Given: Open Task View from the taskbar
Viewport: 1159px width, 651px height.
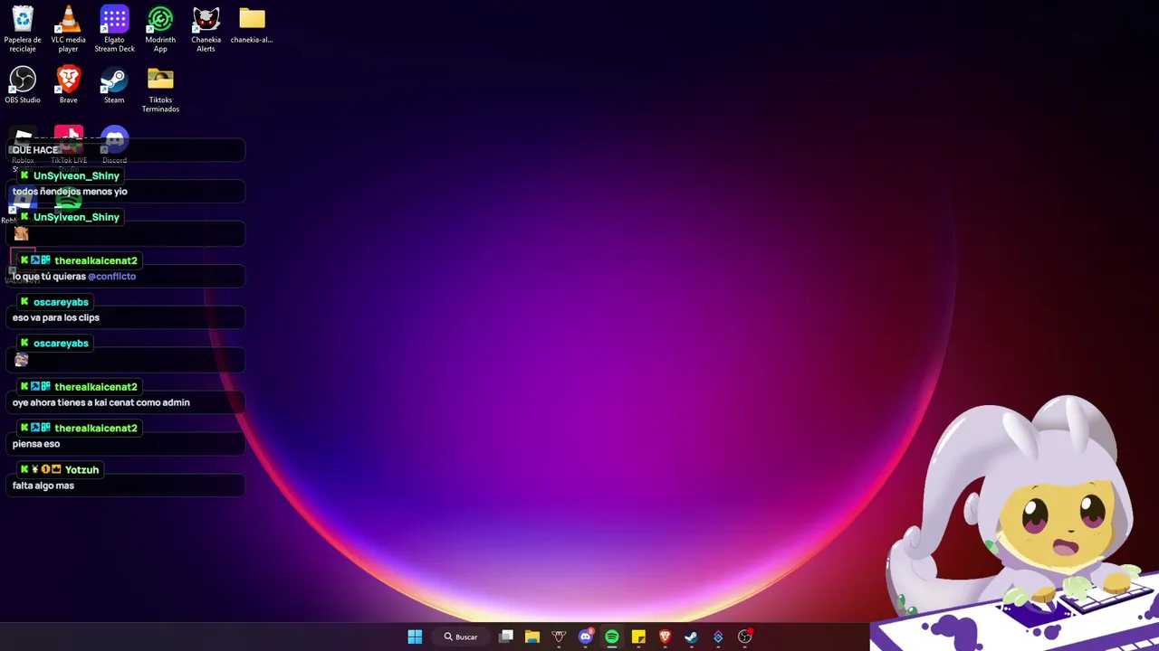Looking at the screenshot, I should pyautogui.click(x=506, y=637).
